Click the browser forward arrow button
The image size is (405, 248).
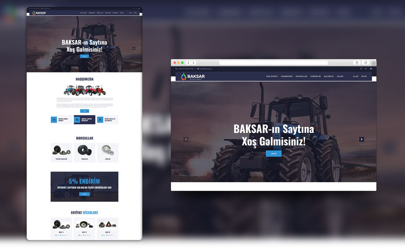[x=194, y=63]
